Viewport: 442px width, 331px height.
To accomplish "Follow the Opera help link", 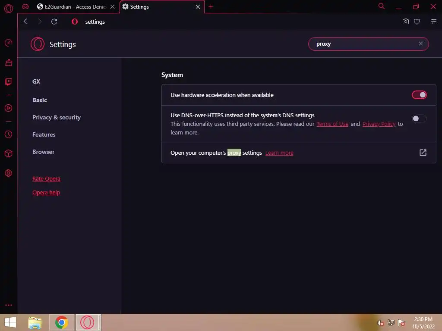I will (x=46, y=193).
